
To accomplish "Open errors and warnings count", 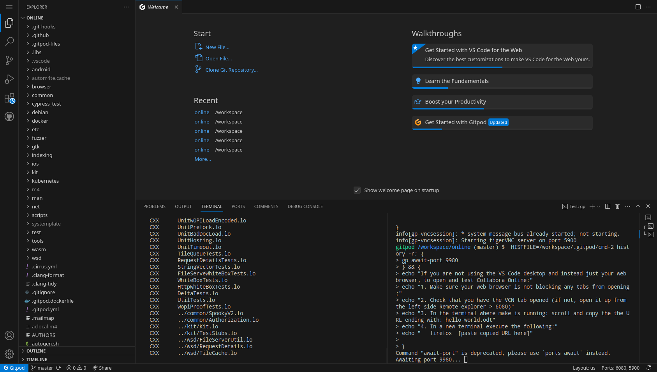I will pos(76,368).
